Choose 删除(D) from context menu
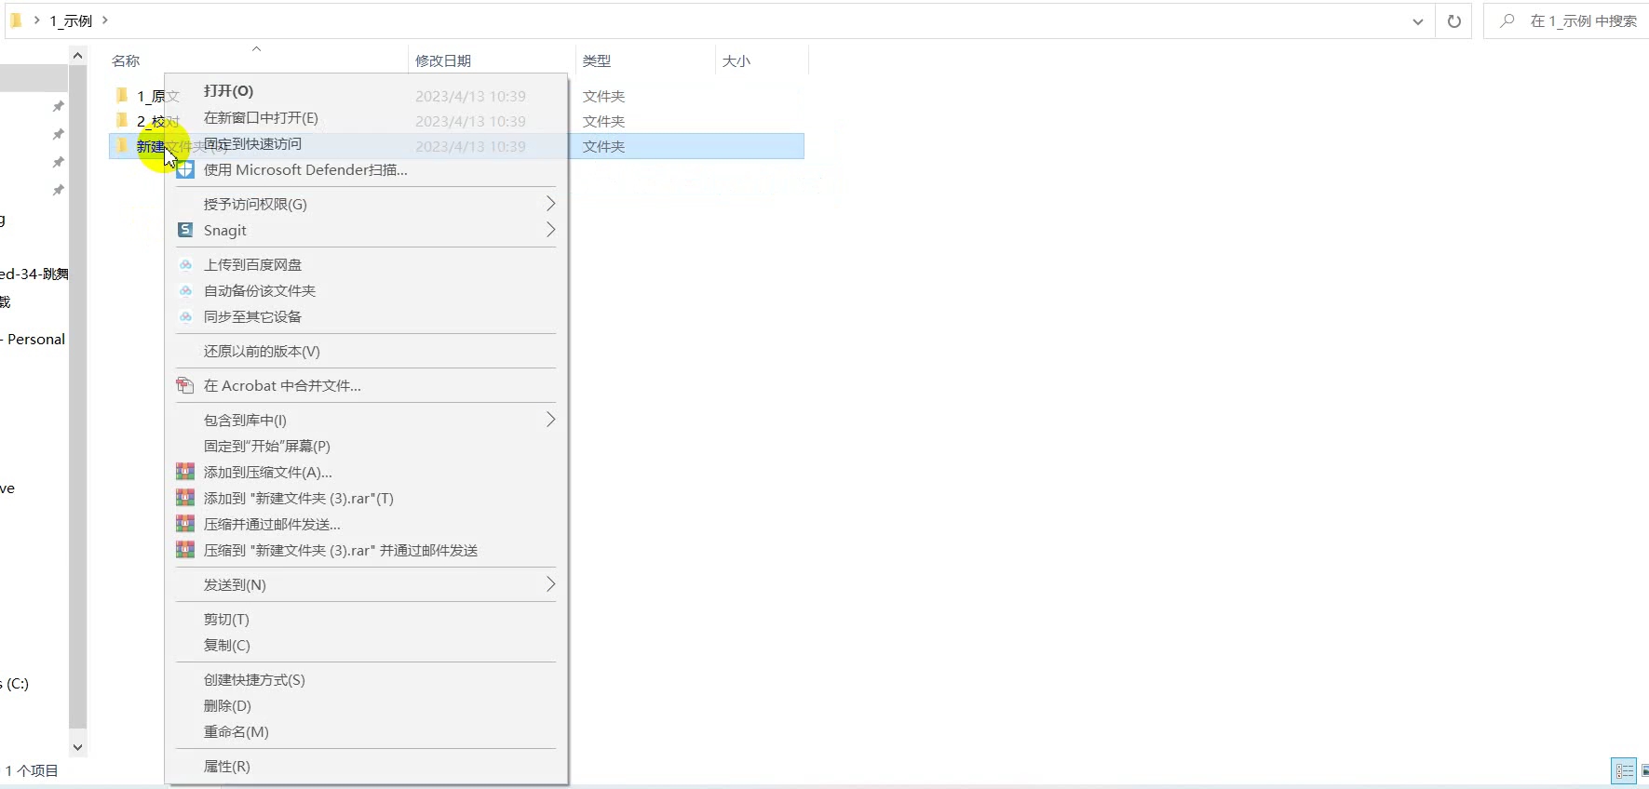Viewport: 1649px width, 789px height. coord(366,706)
